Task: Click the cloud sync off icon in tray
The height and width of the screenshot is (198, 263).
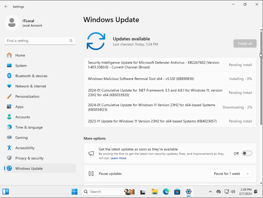Action: tap(219, 192)
